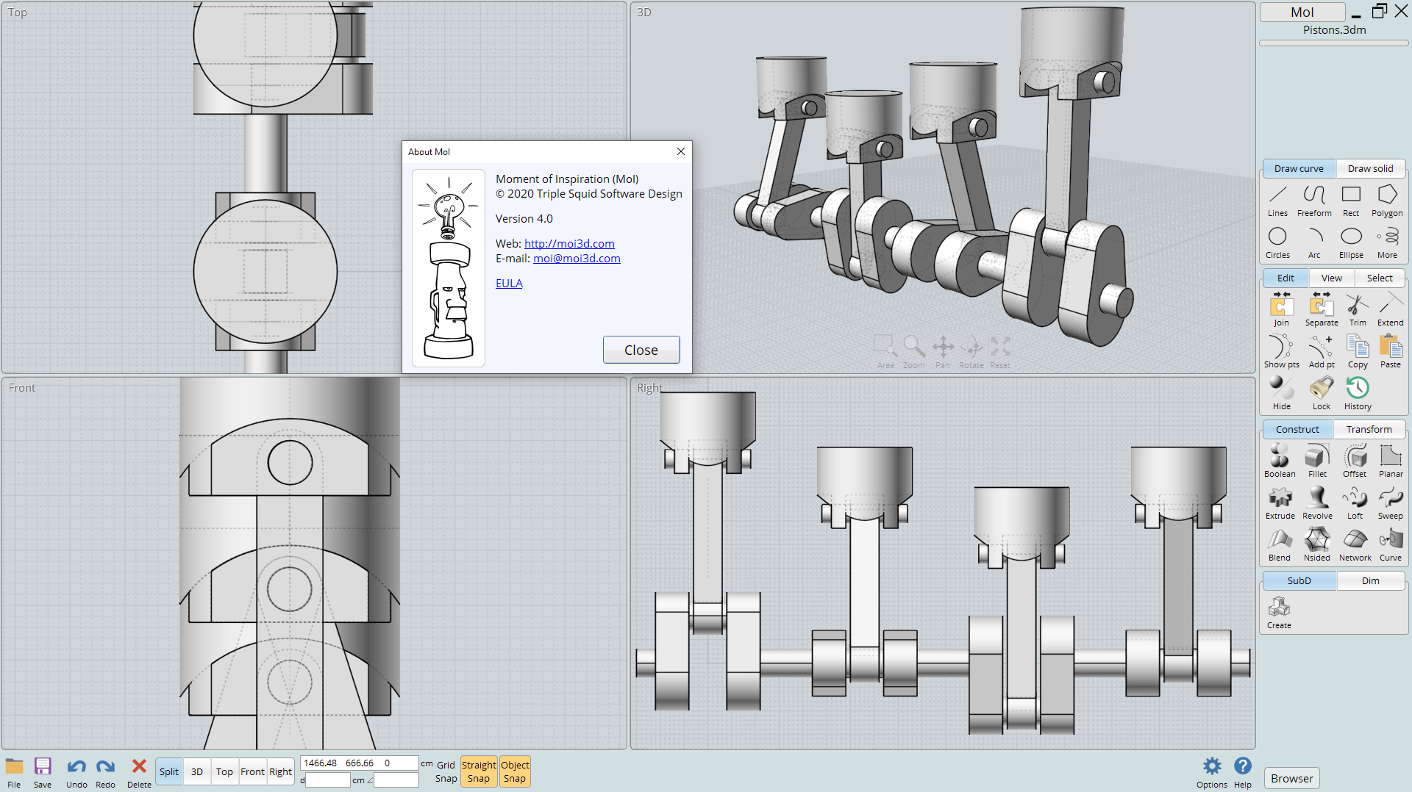Close the About MoI dialog
1412x792 pixels.
(641, 350)
